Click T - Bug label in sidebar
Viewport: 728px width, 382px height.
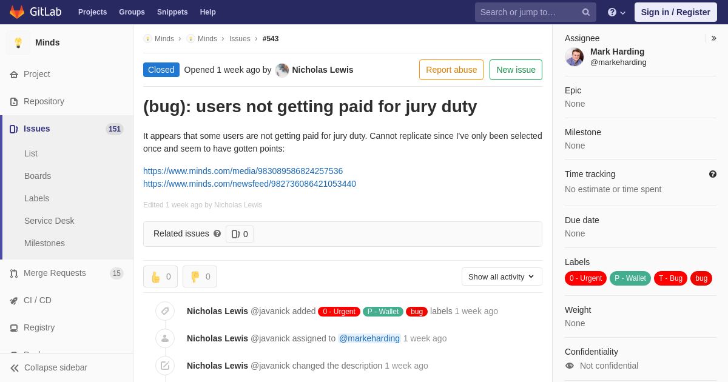click(671, 278)
